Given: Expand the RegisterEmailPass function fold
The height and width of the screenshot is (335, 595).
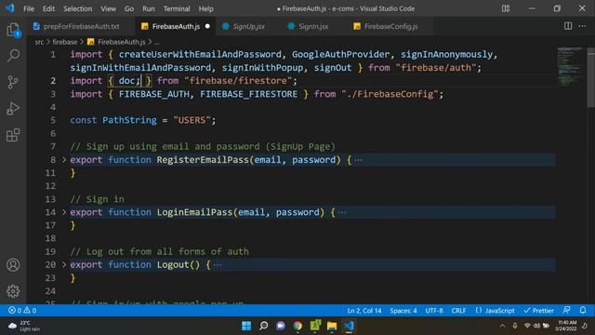Looking at the screenshot, I should coord(64,160).
